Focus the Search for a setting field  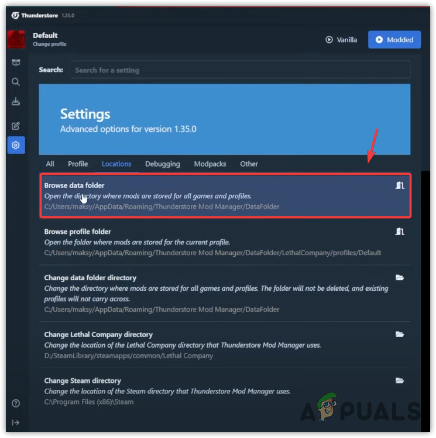click(240, 70)
